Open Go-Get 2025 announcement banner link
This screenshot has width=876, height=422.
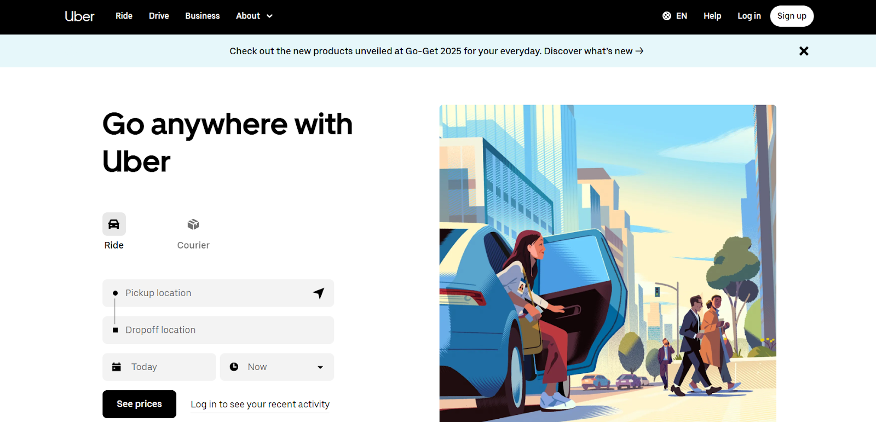tap(436, 51)
